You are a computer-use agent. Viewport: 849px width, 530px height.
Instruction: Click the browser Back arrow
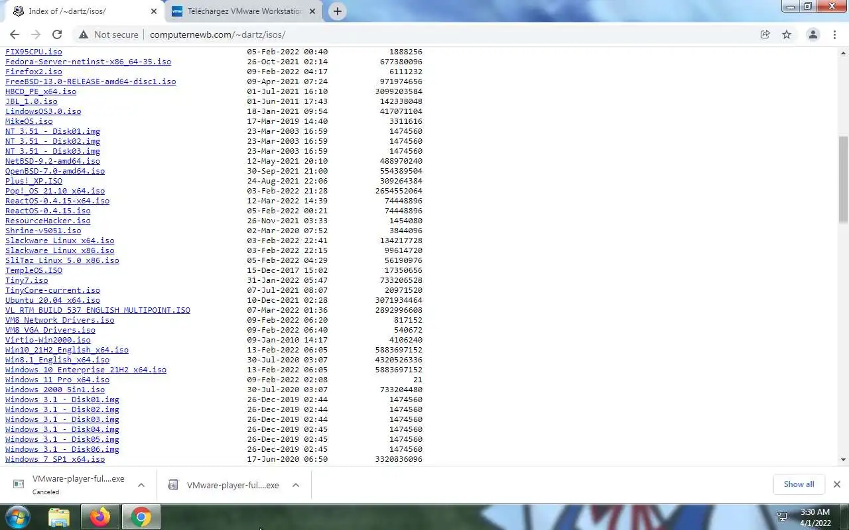pyautogui.click(x=15, y=34)
